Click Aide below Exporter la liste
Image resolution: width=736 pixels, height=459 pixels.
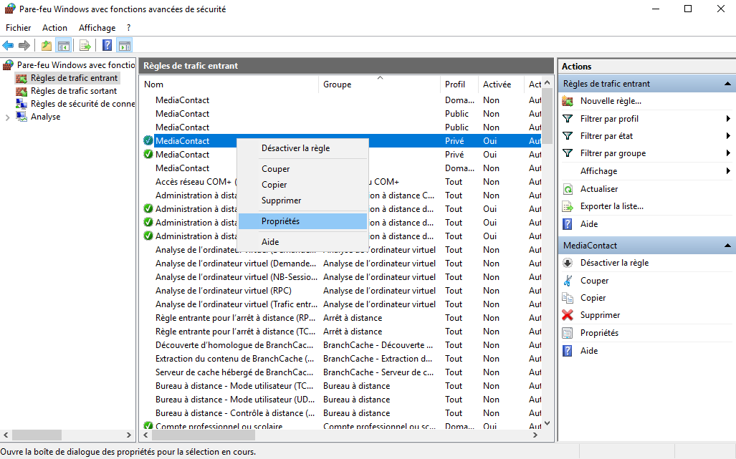tap(588, 224)
